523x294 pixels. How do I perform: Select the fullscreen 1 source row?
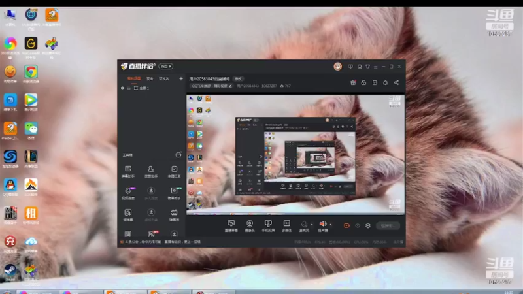pyautogui.click(x=152, y=88)
